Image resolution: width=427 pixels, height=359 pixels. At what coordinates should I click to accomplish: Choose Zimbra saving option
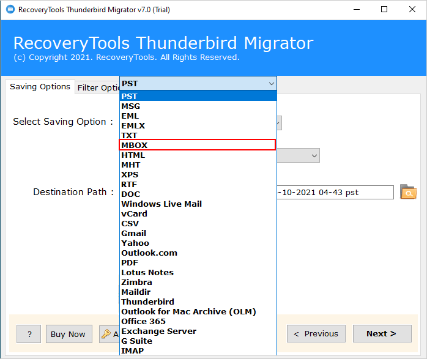pyautogui.click(x=198, y=283)
